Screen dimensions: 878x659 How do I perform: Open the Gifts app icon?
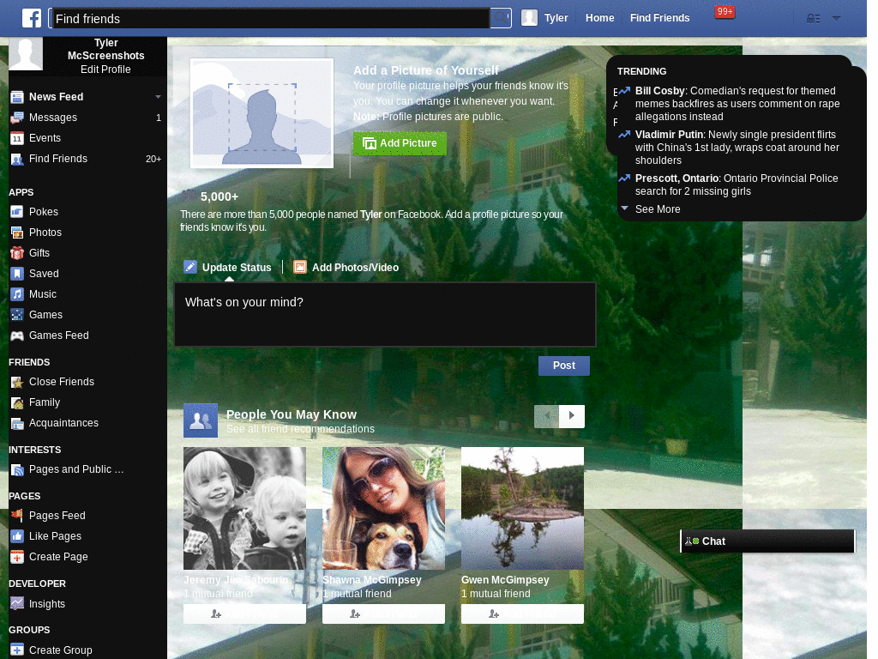coord(17,253)
